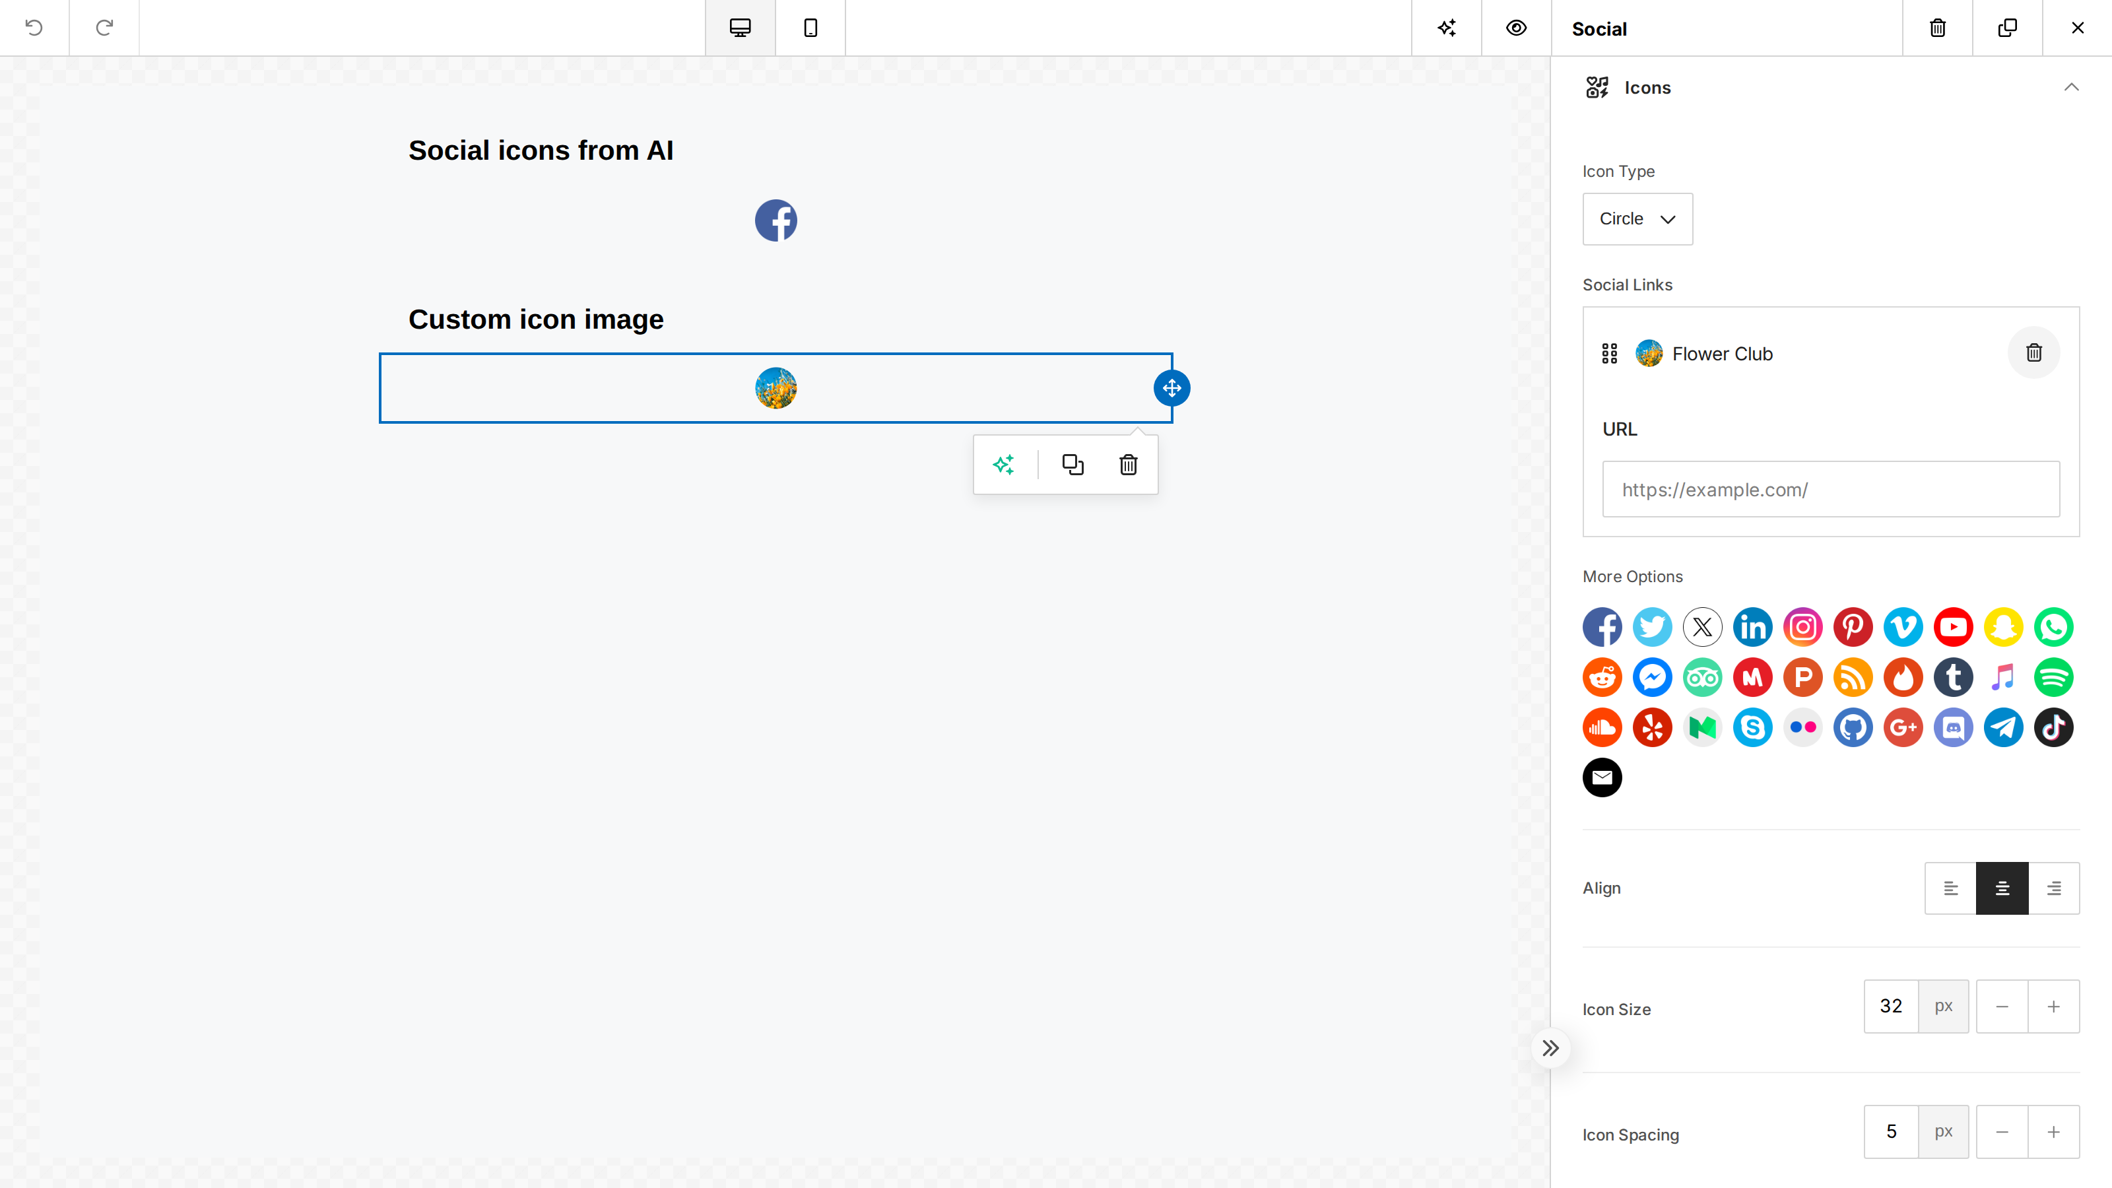Decrease Icon Spacing with minus button
The height and width of the screenshot is (1188, 2112).
(x=2001, y=1131)
